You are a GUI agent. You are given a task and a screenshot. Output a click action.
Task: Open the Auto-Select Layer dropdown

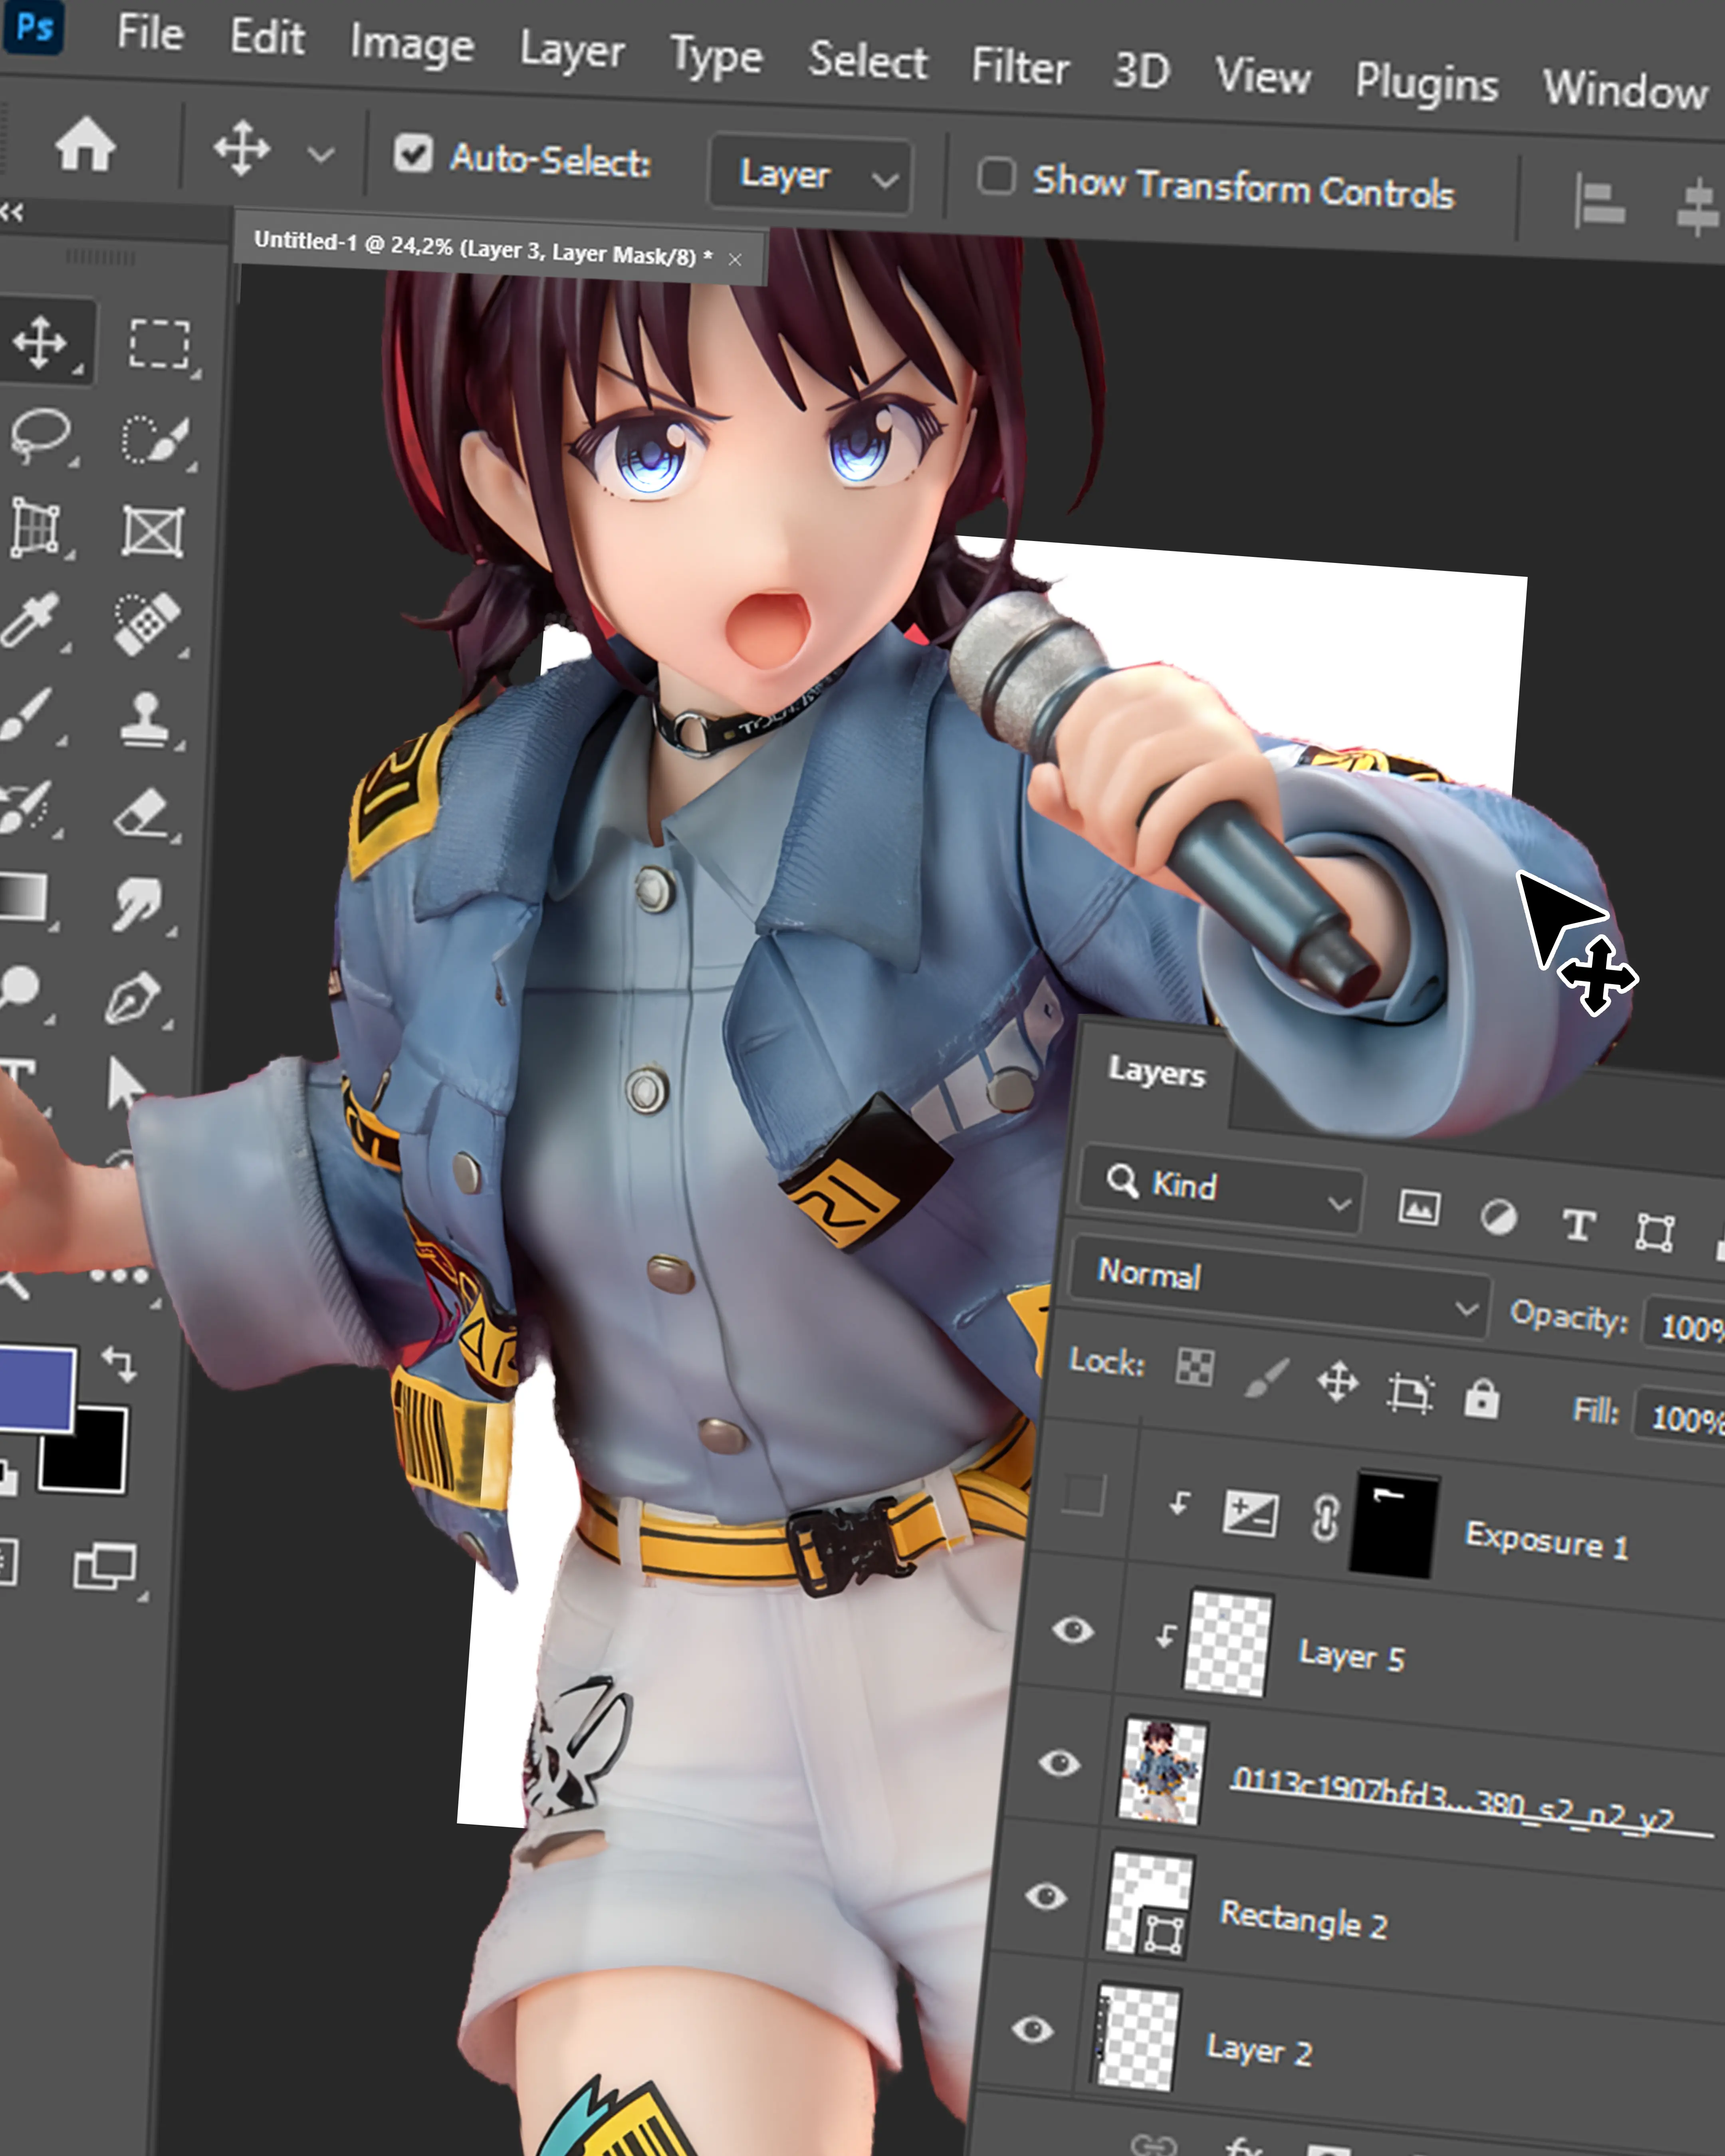(810, 174)
